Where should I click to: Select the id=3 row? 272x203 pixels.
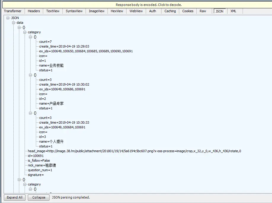tap(42, 137)
